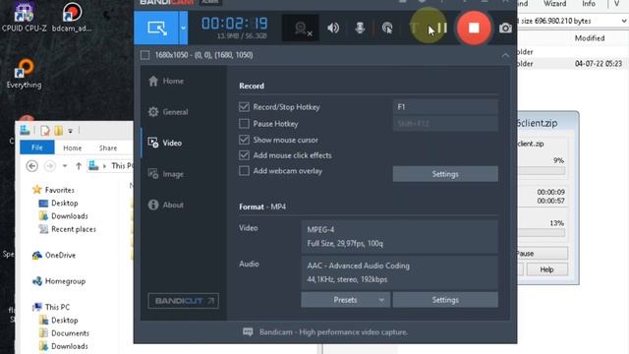Screen dimensions: 629x354
Task: Click the This PC address bar icon
Action: click(93, 165)
